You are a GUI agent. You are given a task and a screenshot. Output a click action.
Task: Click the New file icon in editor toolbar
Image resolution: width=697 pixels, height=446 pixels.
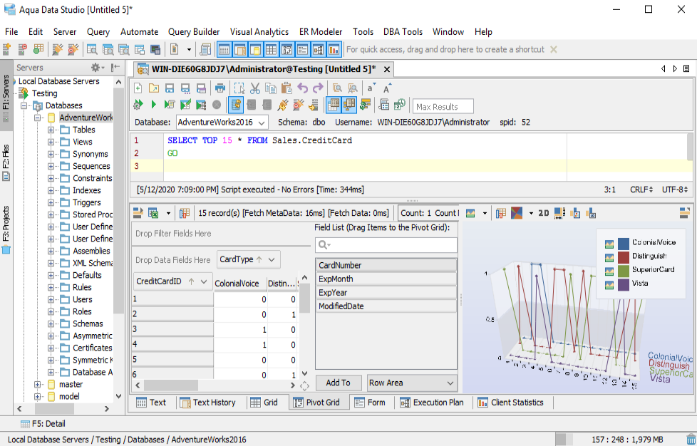138,88
